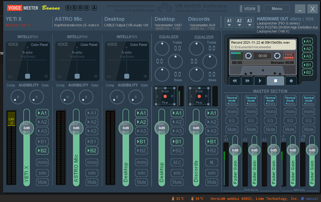321x202 pixels.
Task: Click the Discords fader knob
Action: pyautogui.click(x=196, y=128)
